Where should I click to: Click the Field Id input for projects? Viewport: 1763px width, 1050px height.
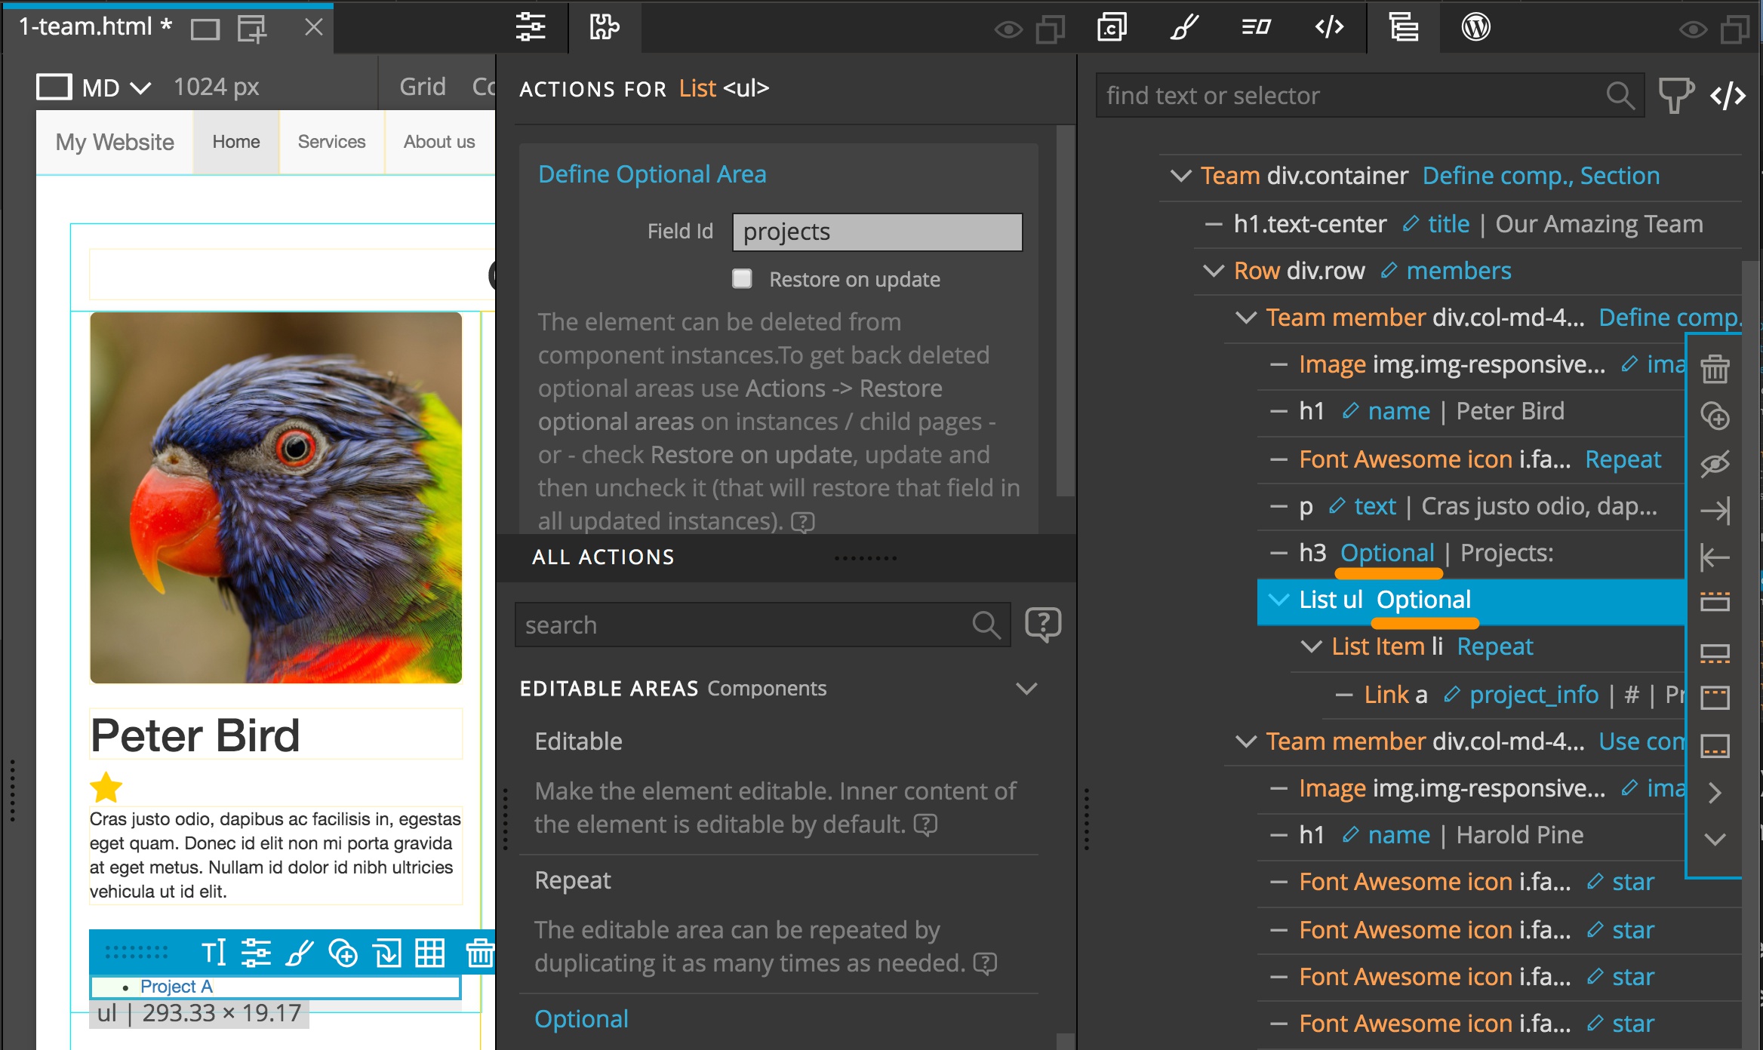[875, 232]
